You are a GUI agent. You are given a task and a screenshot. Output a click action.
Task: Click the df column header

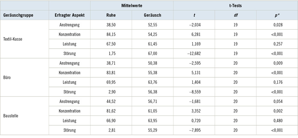point(235,15)
